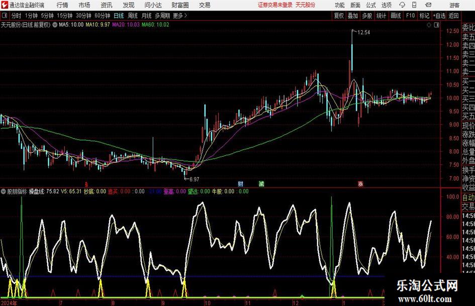Click red 天元股份 stock name in title bar

pos(306,5)
